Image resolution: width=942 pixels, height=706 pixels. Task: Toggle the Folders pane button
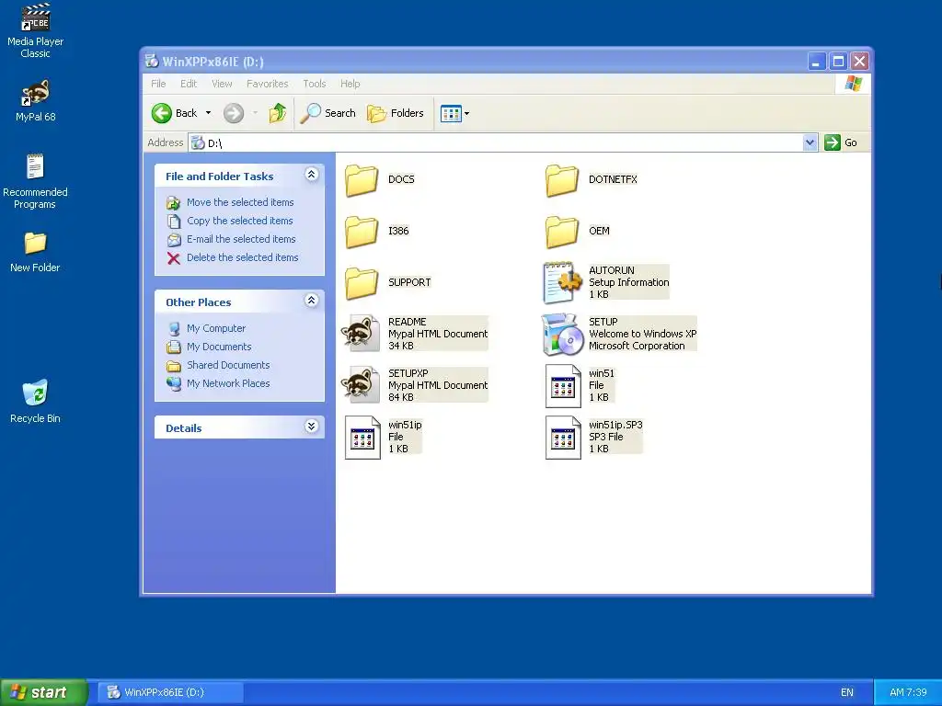click(x=396, y=113)
